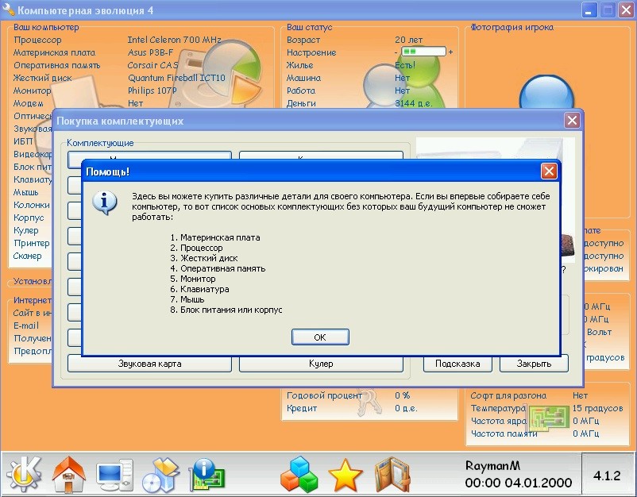Open the computer monitor icon in the toolbar
Viewport: 637px width, 497px height.
point(114,475)
